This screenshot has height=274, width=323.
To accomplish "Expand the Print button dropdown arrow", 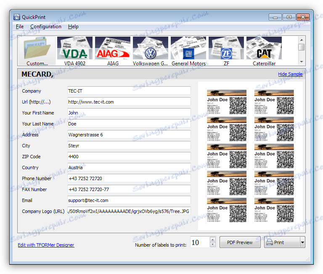I will pyautogui.click(x=302, y=242).
